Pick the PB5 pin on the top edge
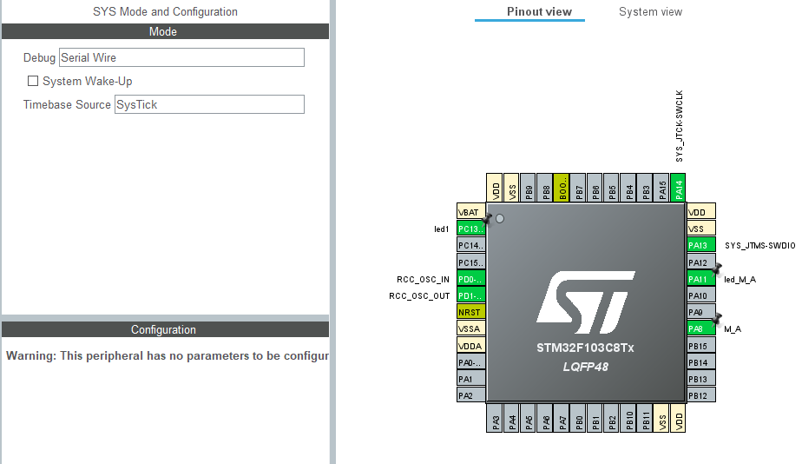802x464 pixels. click(x=612, y=188)
